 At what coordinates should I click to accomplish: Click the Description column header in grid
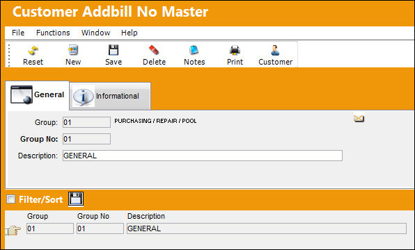pos(146,216)
